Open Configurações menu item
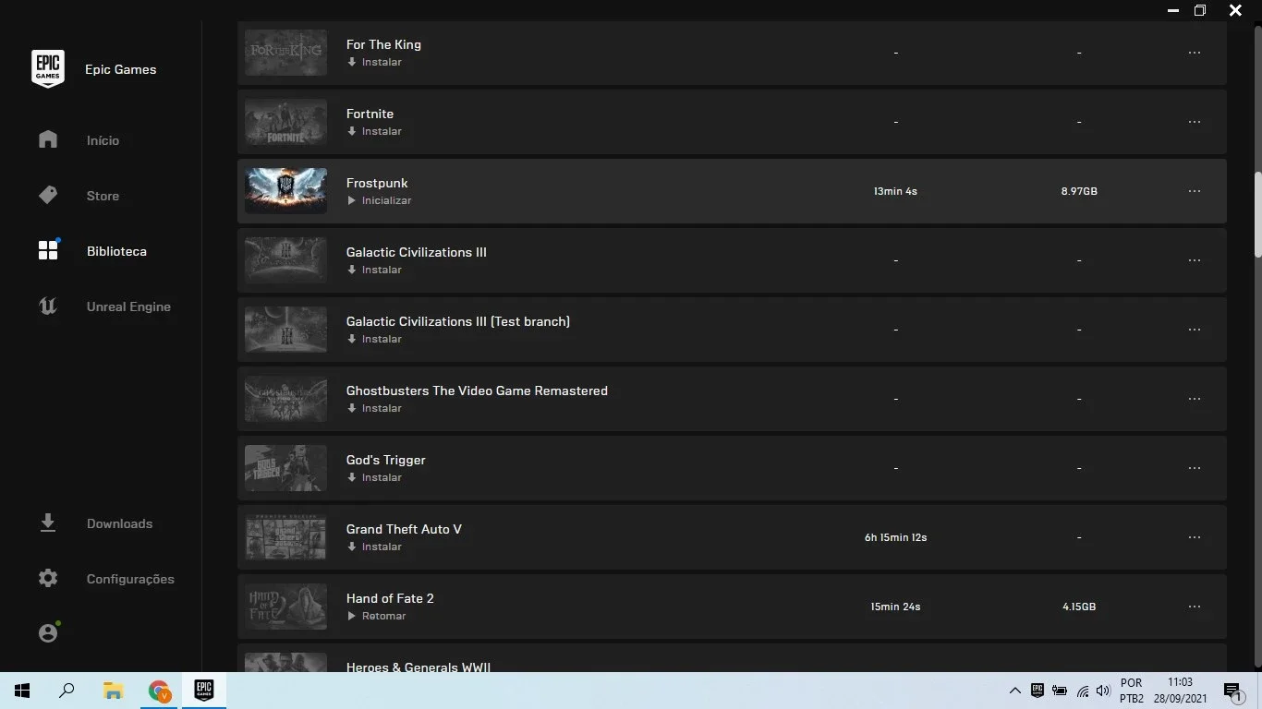The image size is (1262, 709). click(x=130, y=579)
